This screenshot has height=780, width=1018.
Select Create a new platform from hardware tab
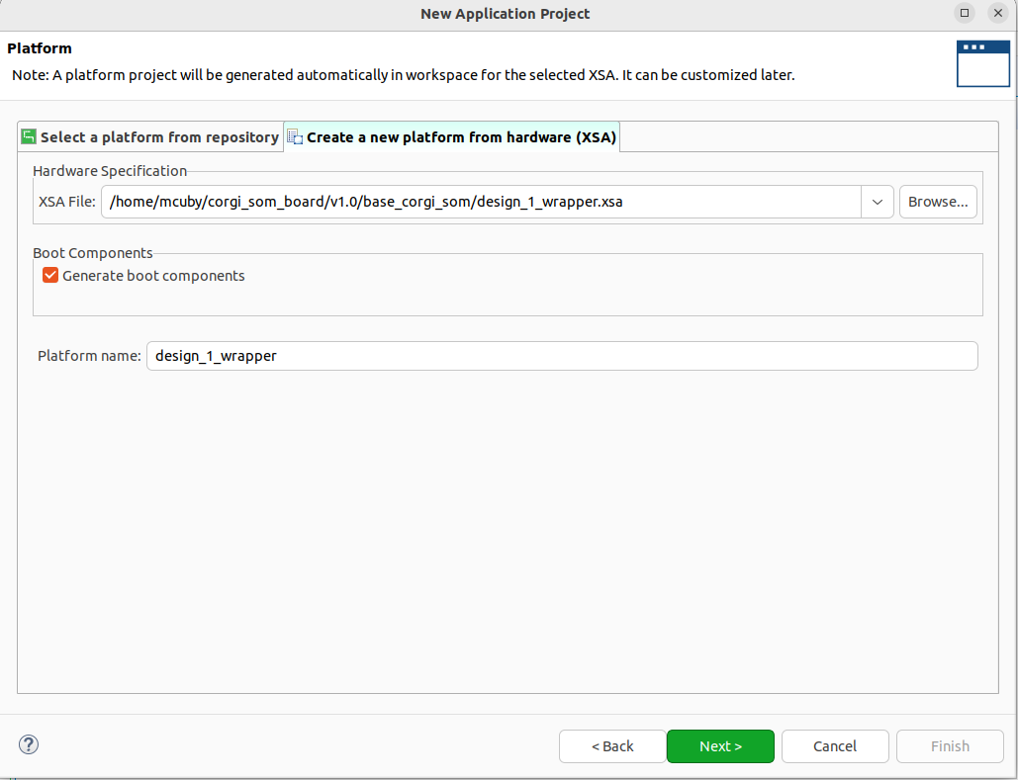click(452, 137)
